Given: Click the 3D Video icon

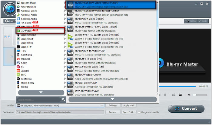Looking at the screenshot, I should (x=18, y=31).
